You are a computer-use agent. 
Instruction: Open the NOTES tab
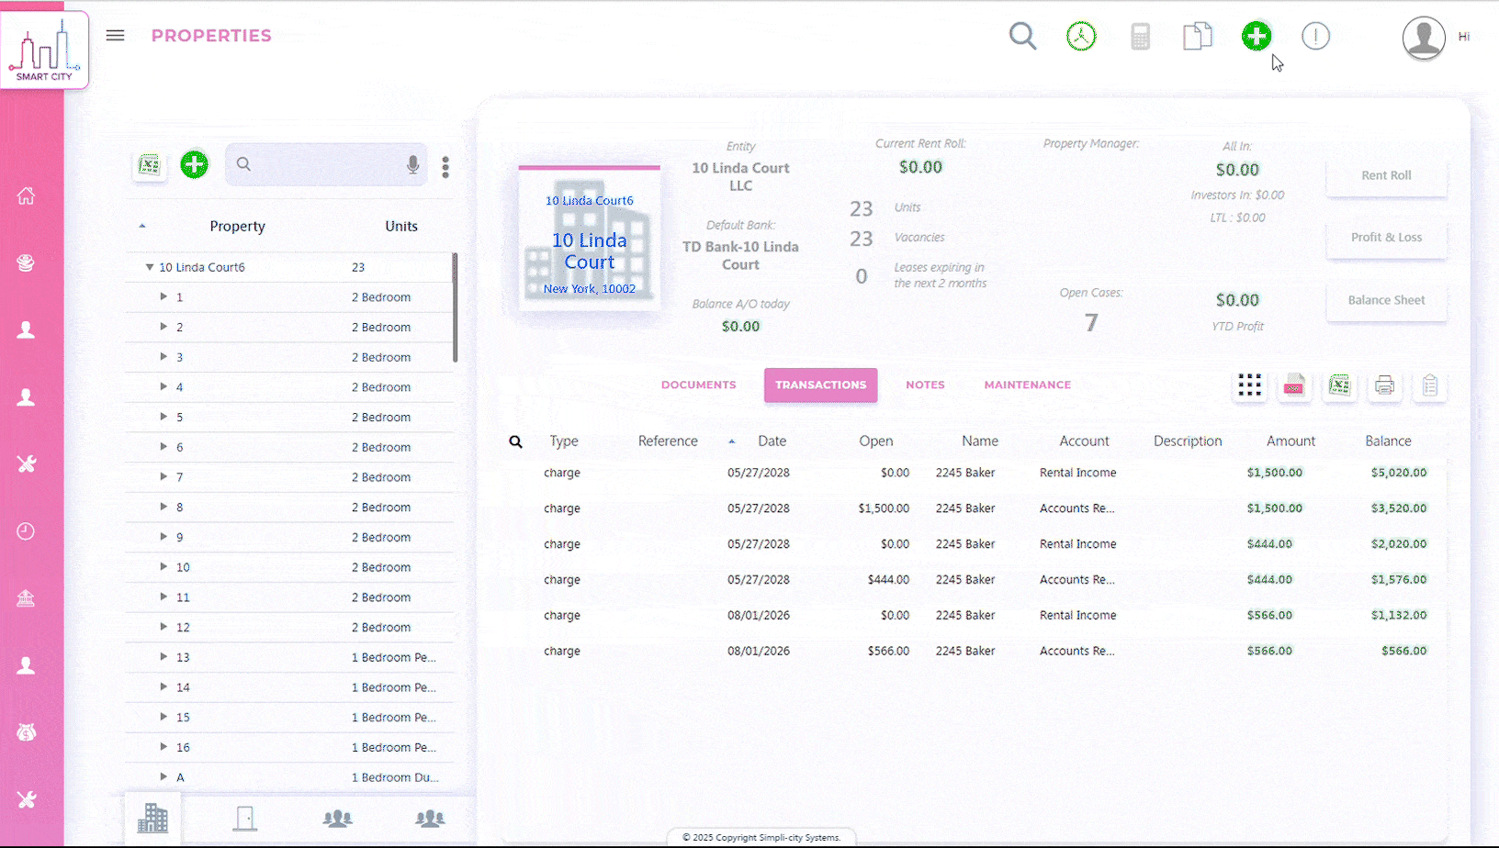(x=925, y=385)
